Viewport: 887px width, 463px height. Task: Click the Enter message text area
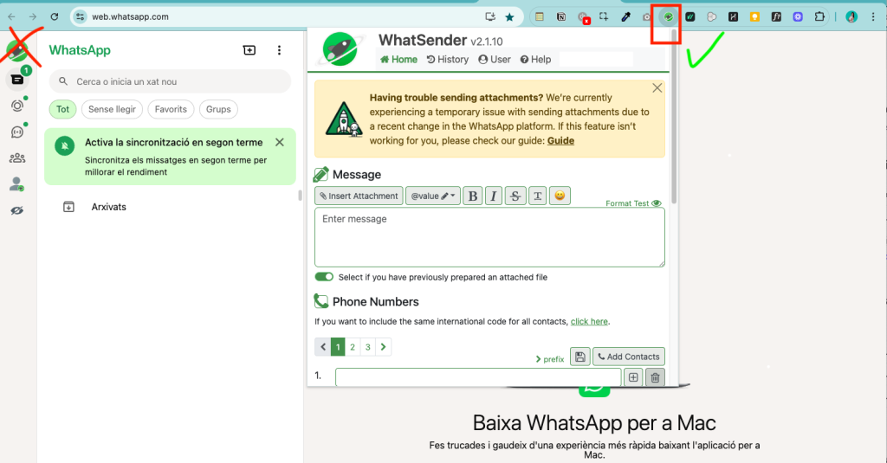click(x=489, y=237)
